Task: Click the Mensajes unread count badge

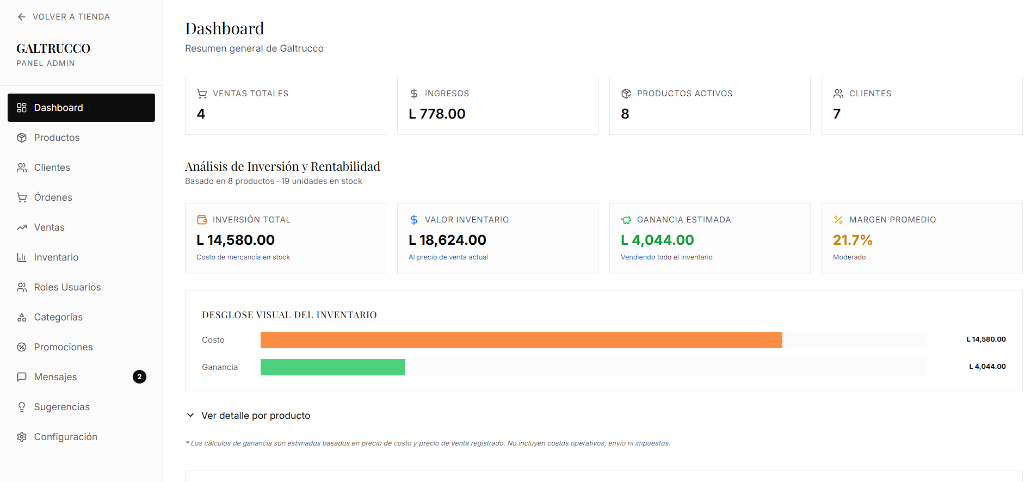Action: click(139, 377)
